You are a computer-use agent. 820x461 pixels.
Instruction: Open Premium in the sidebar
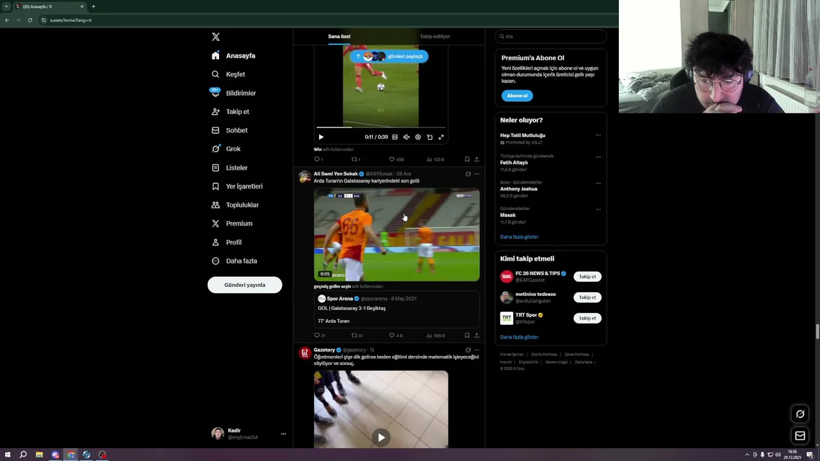pyautogui.click(x=232, y=223)
